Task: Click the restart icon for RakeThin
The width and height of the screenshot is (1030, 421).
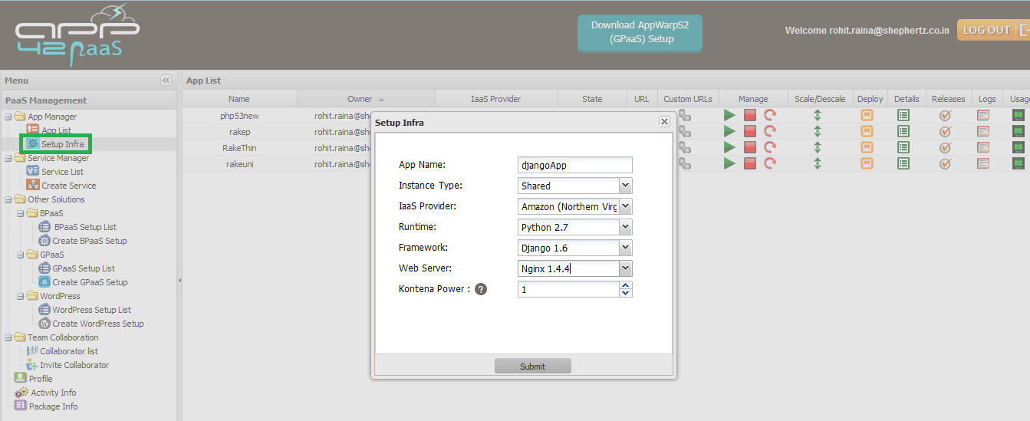Action: pyautogui.click(x=770, y=147)
